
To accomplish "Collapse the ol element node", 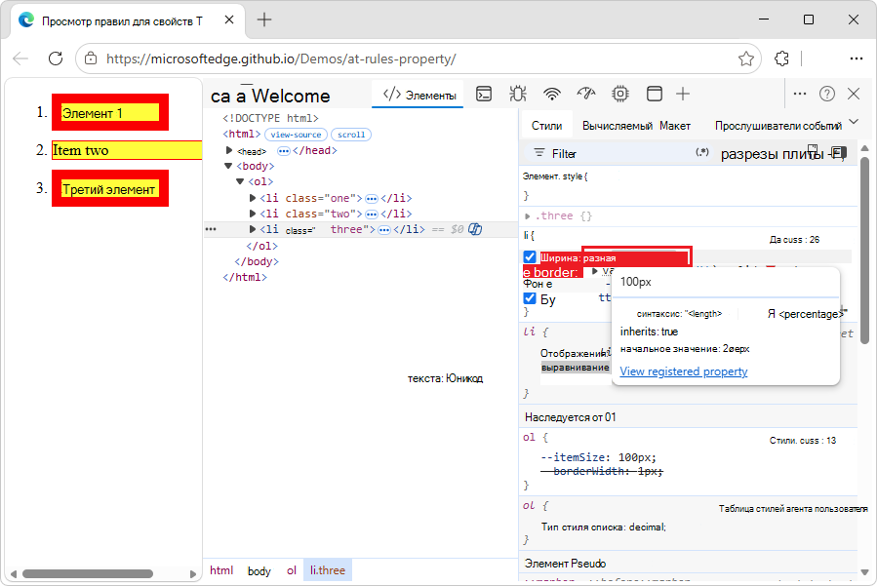I will (240, 181).
